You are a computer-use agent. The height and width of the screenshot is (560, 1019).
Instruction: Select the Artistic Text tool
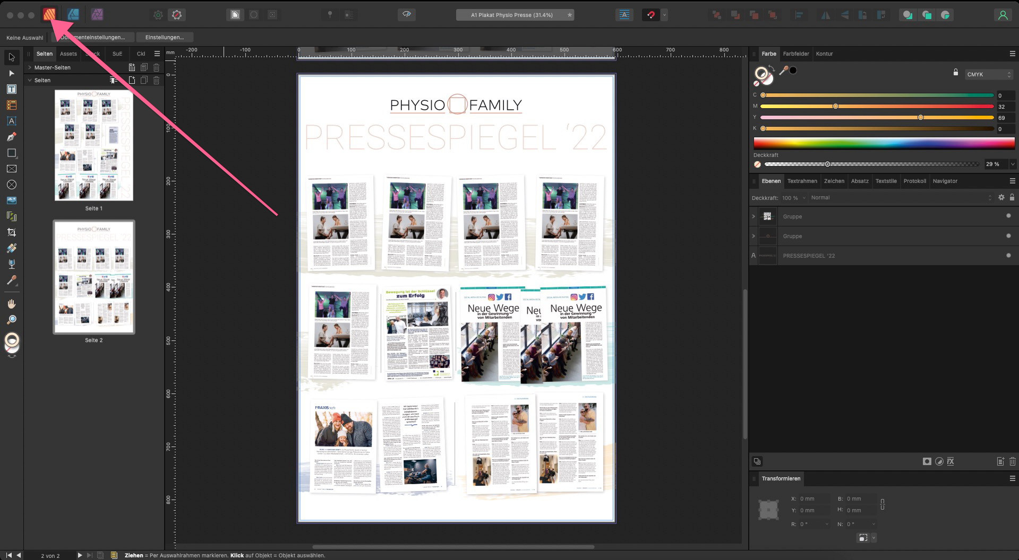(12, 121)
